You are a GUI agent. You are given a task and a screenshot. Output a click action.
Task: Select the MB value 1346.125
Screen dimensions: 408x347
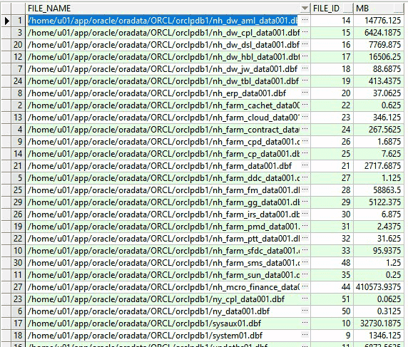(x=379, y=336)
